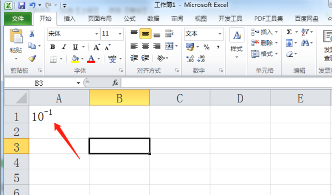Click the Increase Decimal icon

coord(190,58)
